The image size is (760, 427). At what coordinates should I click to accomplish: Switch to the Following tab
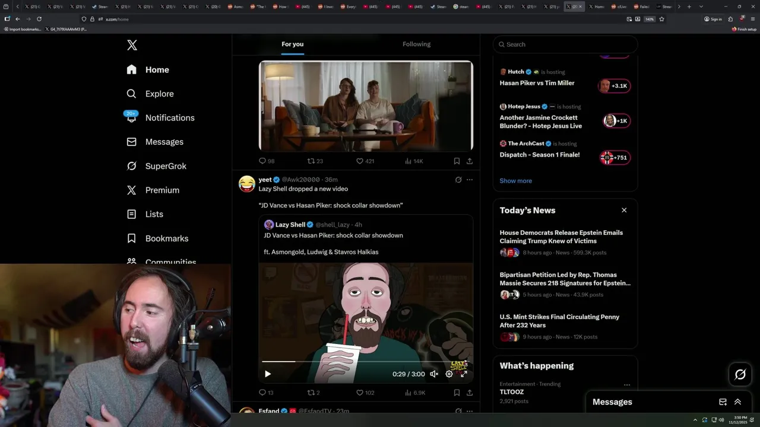[x=416, y=44]
